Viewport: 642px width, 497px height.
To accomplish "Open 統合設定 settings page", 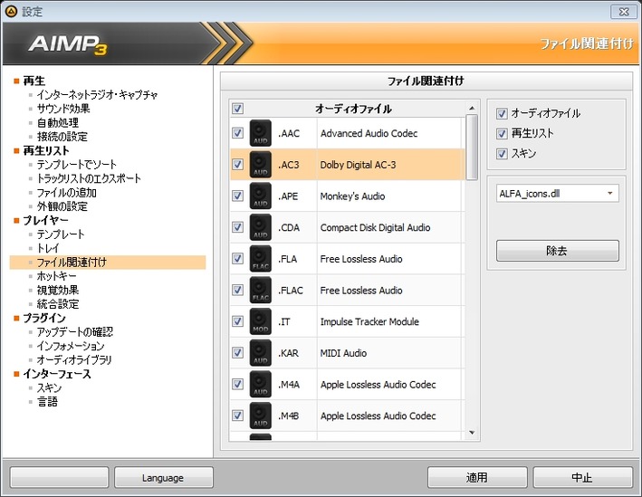I will 58,304.
